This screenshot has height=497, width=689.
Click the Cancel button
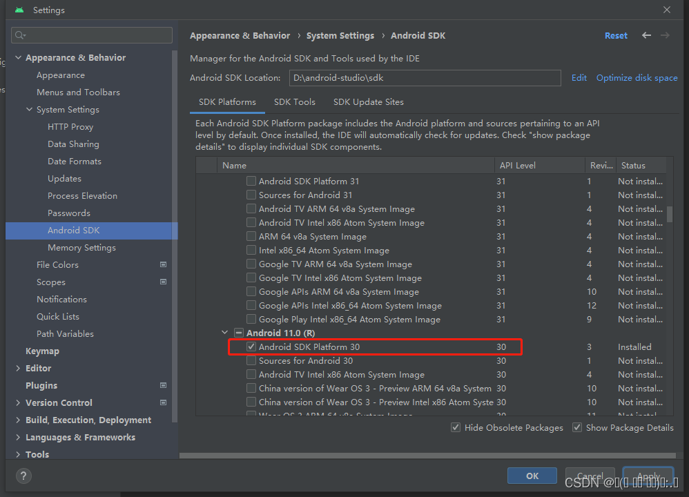[x=590, y=476]
